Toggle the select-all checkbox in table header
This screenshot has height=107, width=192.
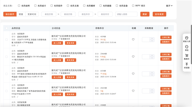click(x=6, y=28)
